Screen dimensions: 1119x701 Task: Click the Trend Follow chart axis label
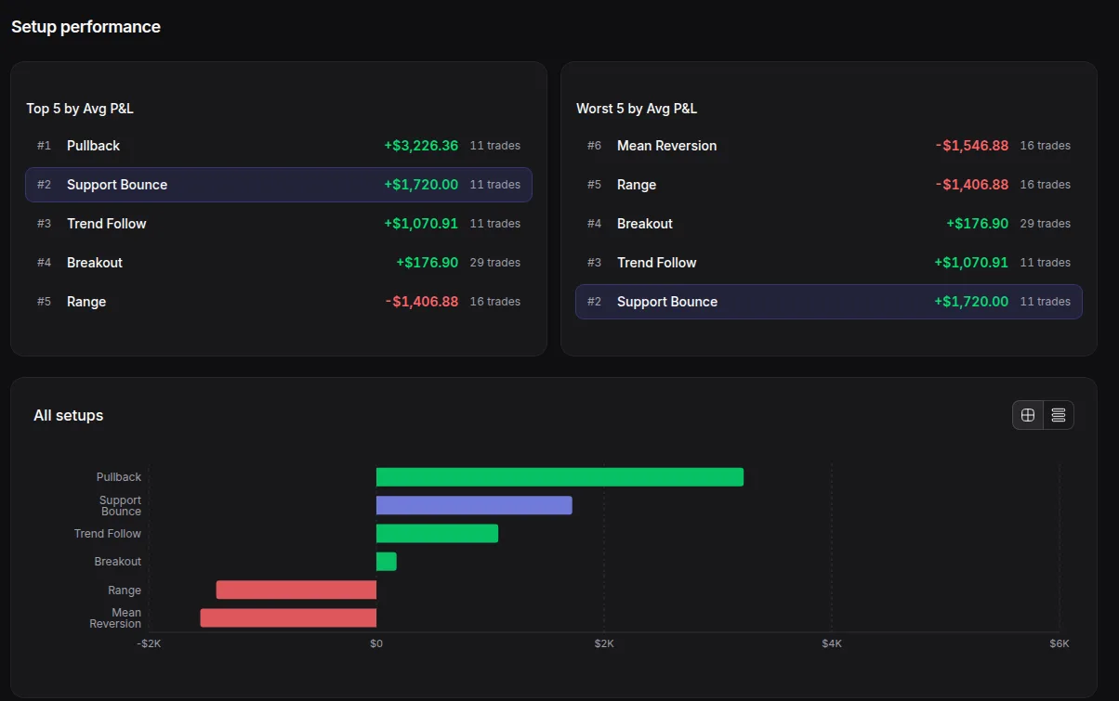click(x=108, y=534)
